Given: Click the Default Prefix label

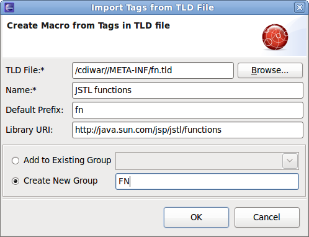Looking at the screenshot, I should tap(34, 110).
